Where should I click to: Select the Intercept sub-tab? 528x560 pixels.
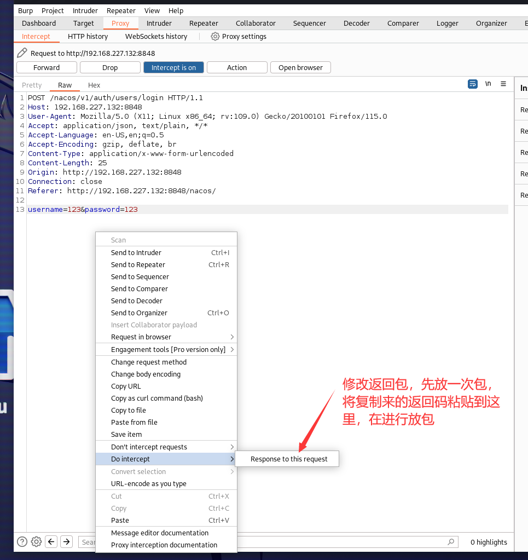[36, 37]
